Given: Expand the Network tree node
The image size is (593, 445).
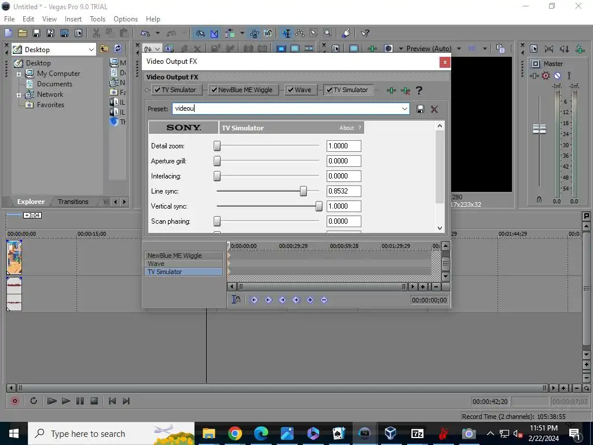Looking at the screenshot, I should [x=19, y=95].
